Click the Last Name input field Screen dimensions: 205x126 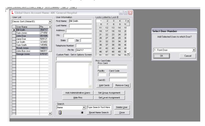(x=80, y=26)
